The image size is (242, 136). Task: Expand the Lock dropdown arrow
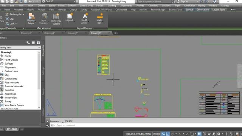[x=16, y=23]
